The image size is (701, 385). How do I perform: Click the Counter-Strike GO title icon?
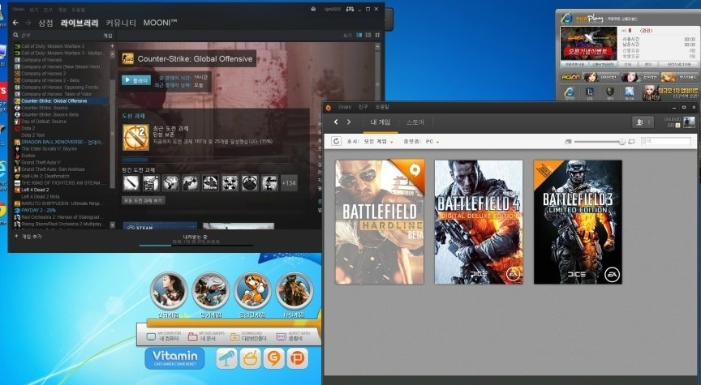[128, 58]
